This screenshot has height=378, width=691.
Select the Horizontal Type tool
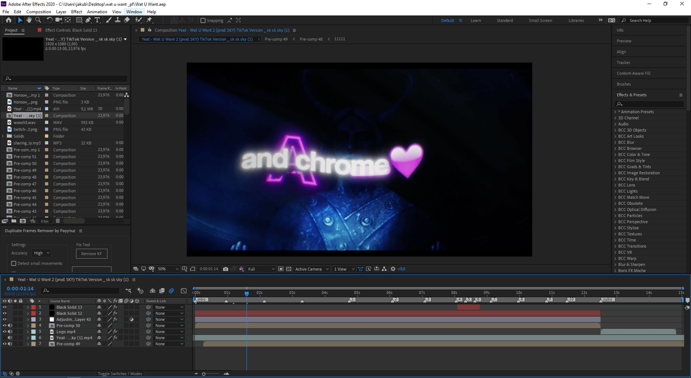tap(97, 20)
